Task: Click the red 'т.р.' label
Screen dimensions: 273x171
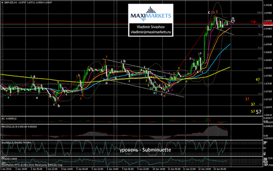Action: (253, 21)
